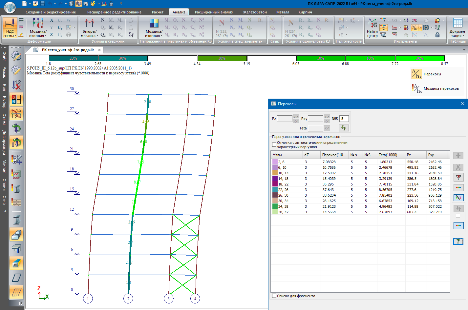468x310 pixels.
Task: Click the Перекос column header
Action: click(x=334, y=155)
